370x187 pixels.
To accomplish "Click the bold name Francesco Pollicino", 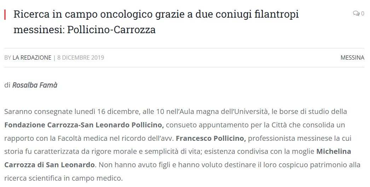I will (x=211, y=138).
